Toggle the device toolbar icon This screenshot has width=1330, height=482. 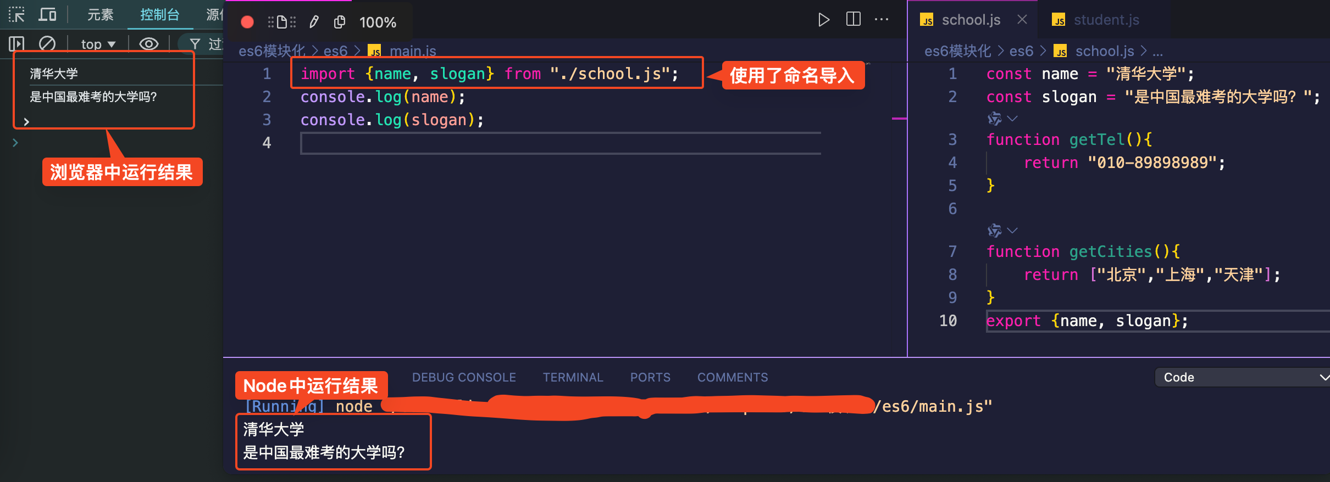[47, 15]
